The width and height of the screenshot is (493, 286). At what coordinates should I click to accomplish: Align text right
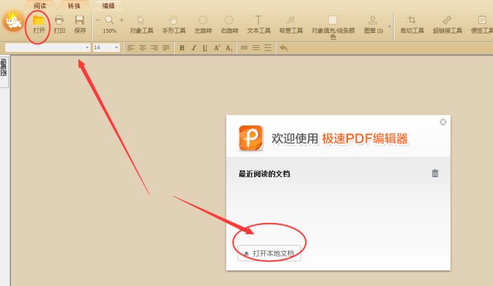pyautogui.click(x=154, y=48)
